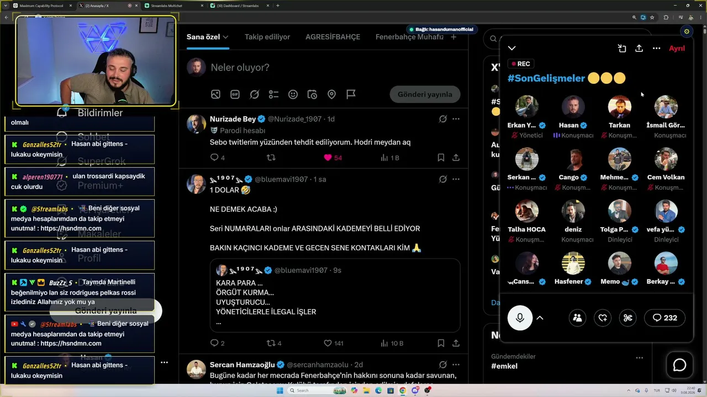Open the GIF picker in the composer
The width and height of the screenshot is (707, 397).
tap(235, 94)
